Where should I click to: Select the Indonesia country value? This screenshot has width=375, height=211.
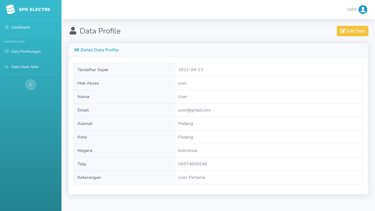(187, 151)
